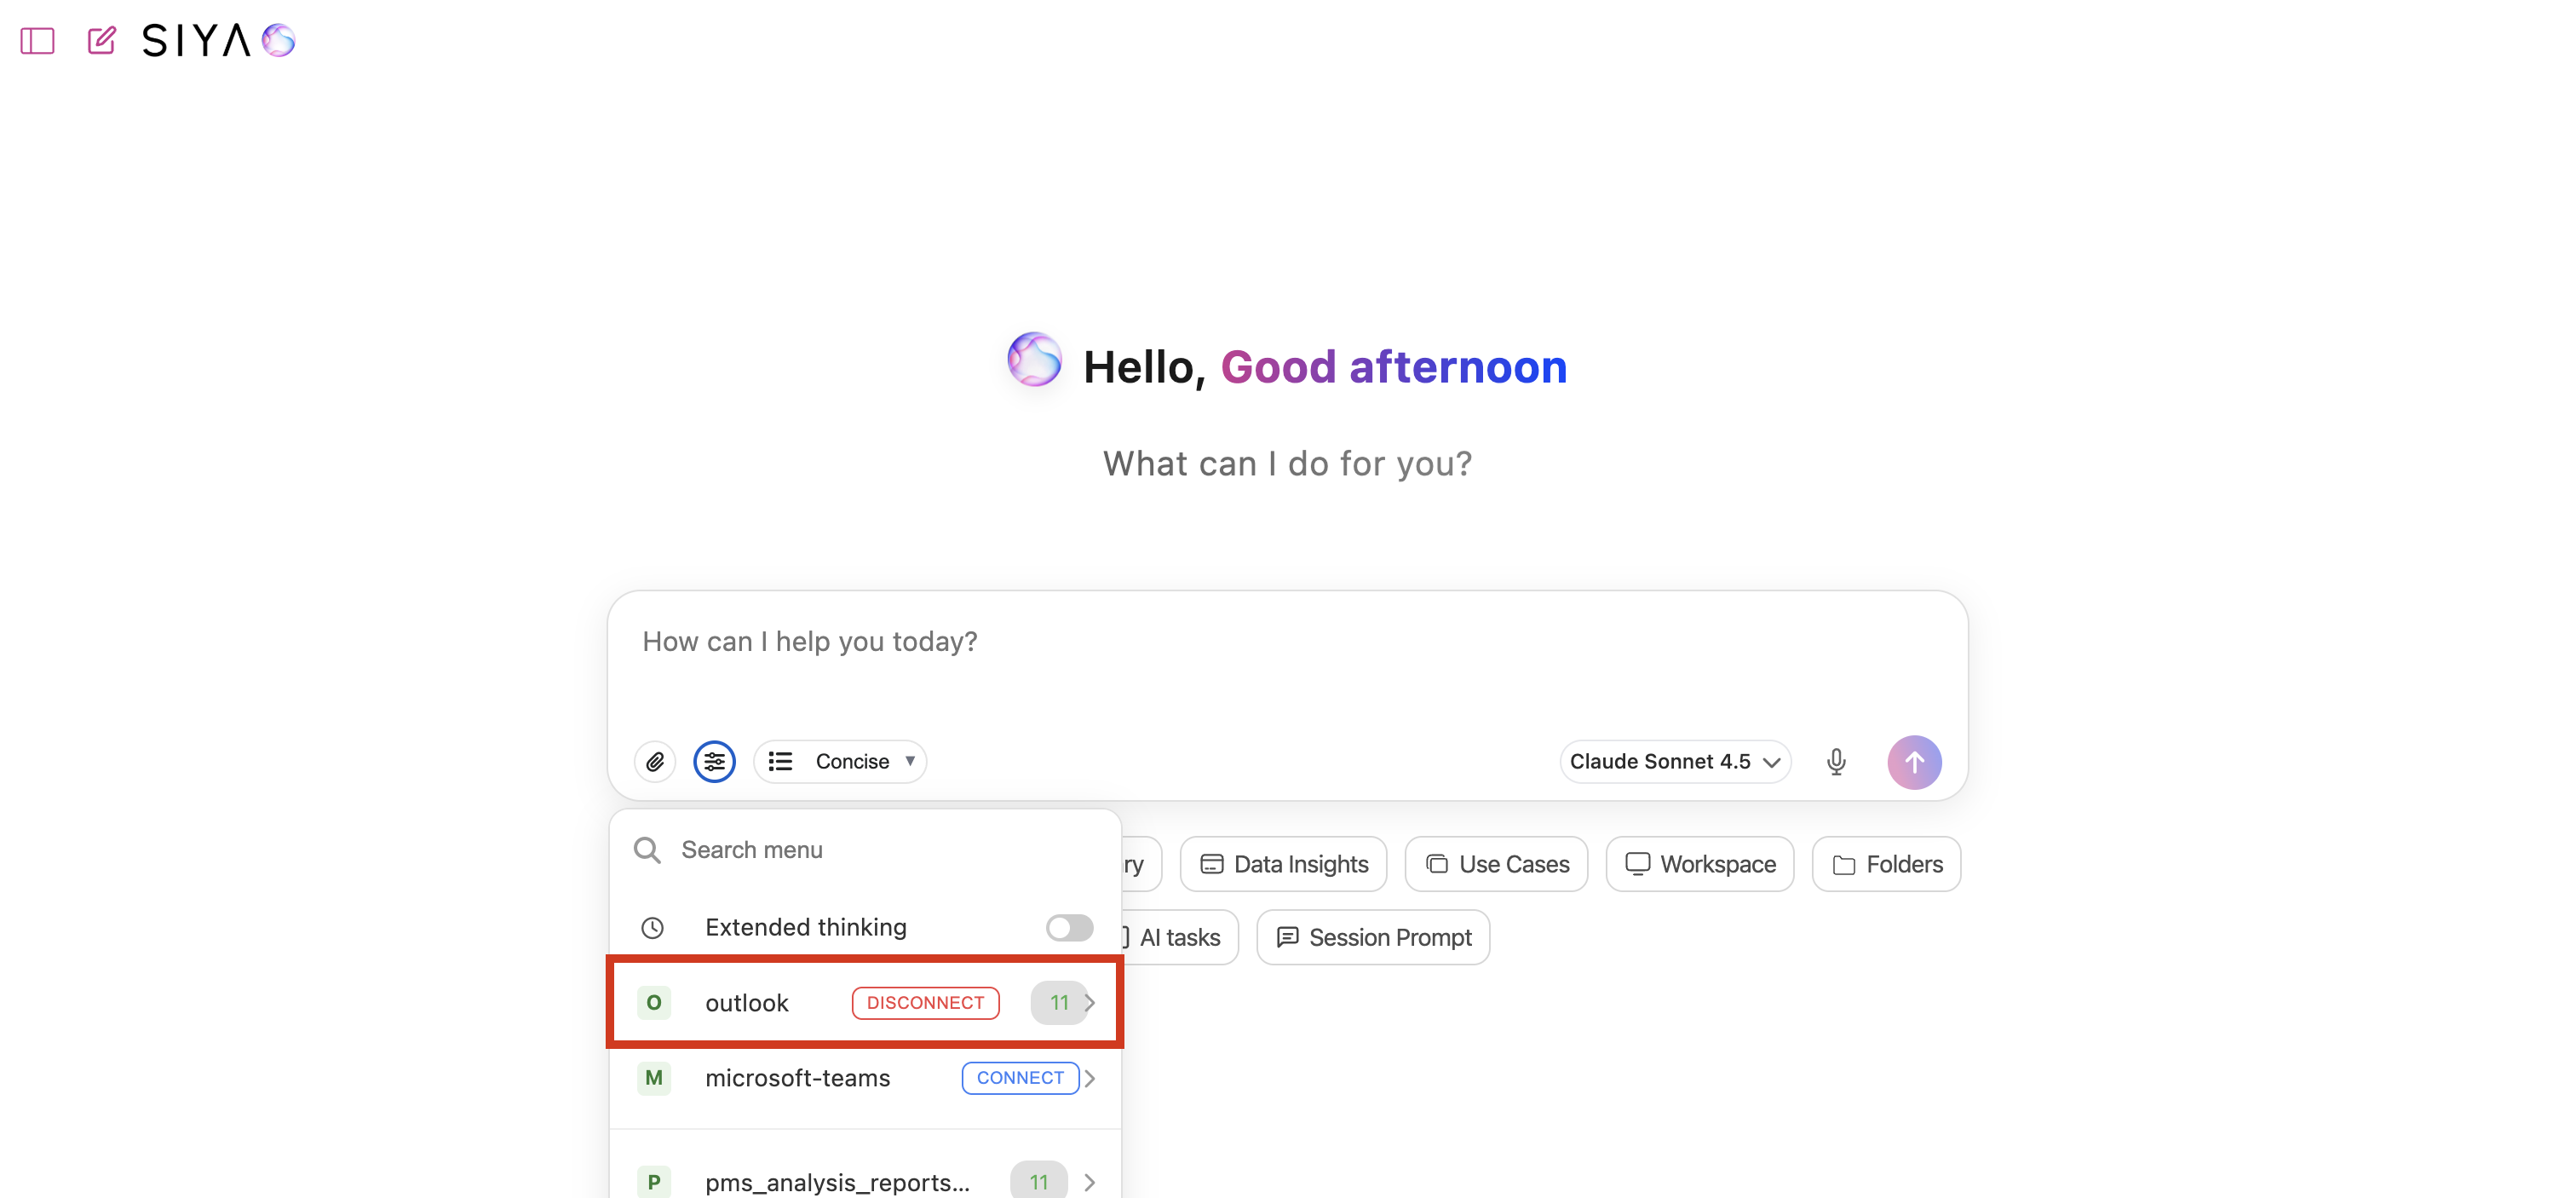Image resolution: width=2576 pixels, height=1198 pixels.
Task: Click the tools settings sliders icon
Action: tap(714, 762)
